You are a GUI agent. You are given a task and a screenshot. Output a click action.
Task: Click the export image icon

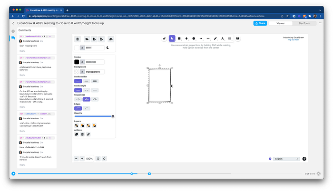[x=101, y=39]
